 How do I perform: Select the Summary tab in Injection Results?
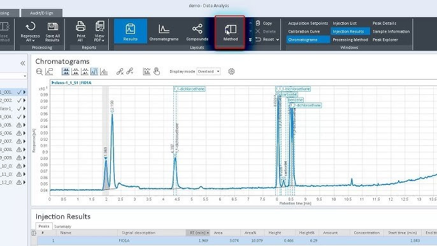pos(62,226)
